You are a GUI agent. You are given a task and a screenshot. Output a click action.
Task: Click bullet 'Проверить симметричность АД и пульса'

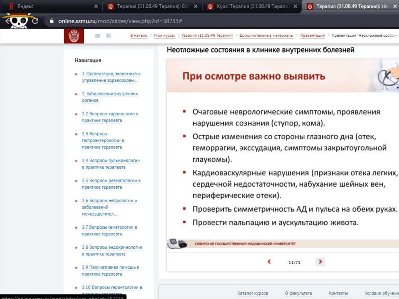click(295, 209)
